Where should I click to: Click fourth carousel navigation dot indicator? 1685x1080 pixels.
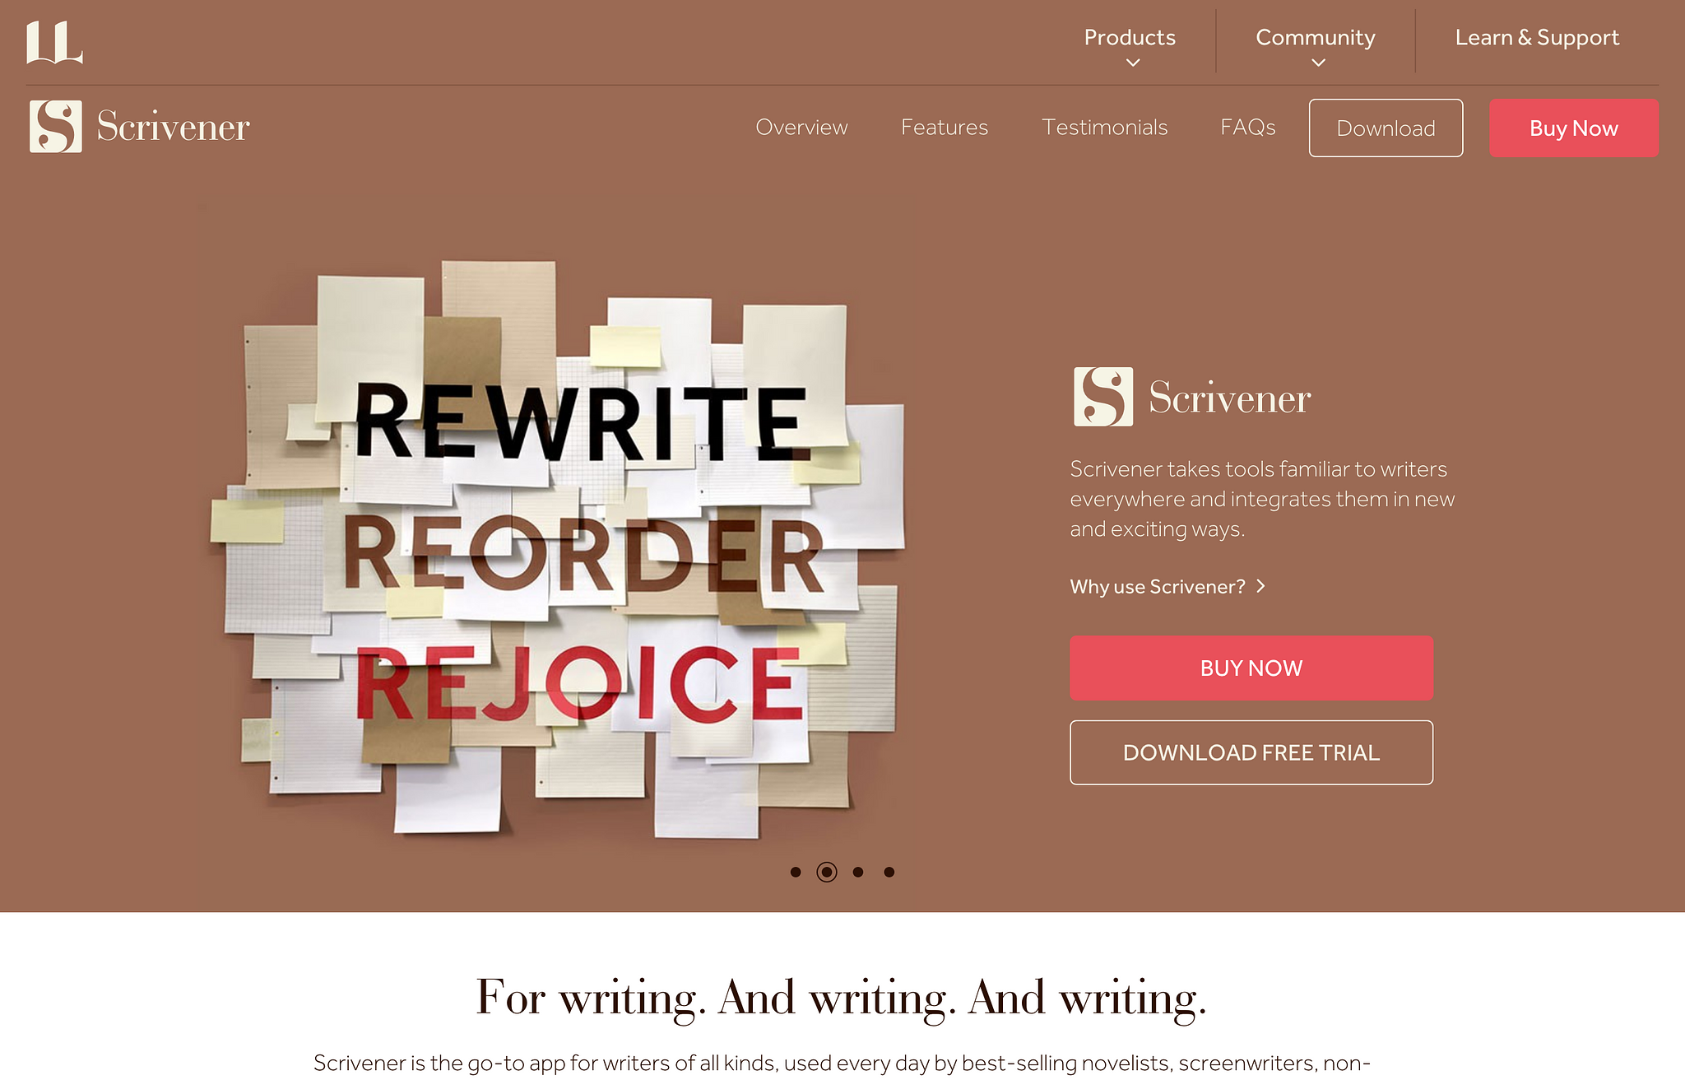click(x=888, y=871)
